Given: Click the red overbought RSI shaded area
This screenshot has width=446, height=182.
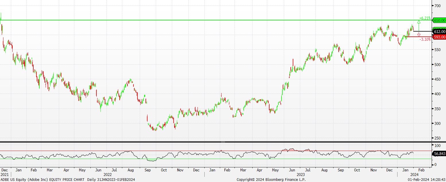Looking at the screenshot, I should [x=287, y=150].
